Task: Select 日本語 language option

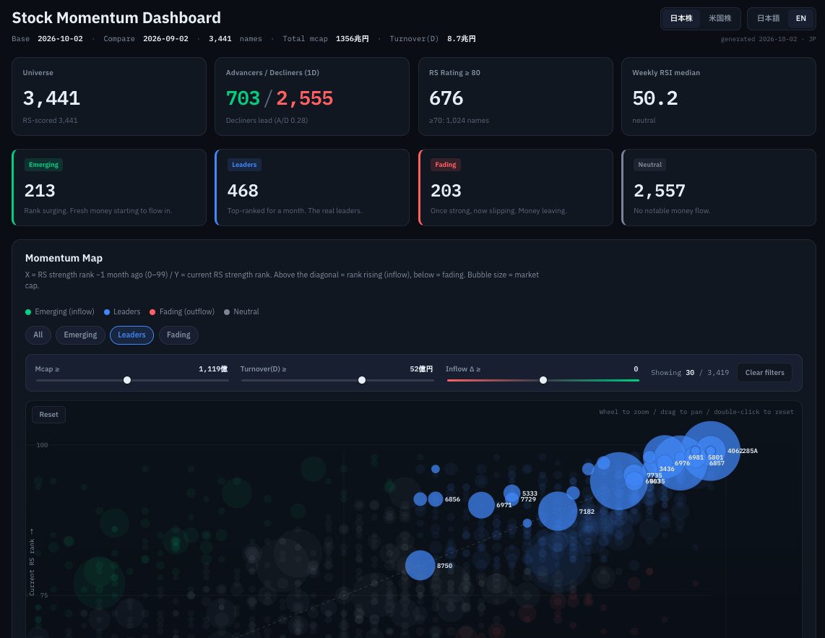Action: pos(768,18)
